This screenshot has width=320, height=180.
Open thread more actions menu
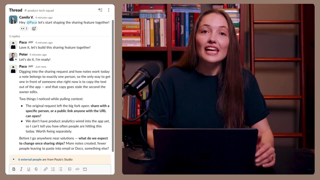(x=108, y=10)
